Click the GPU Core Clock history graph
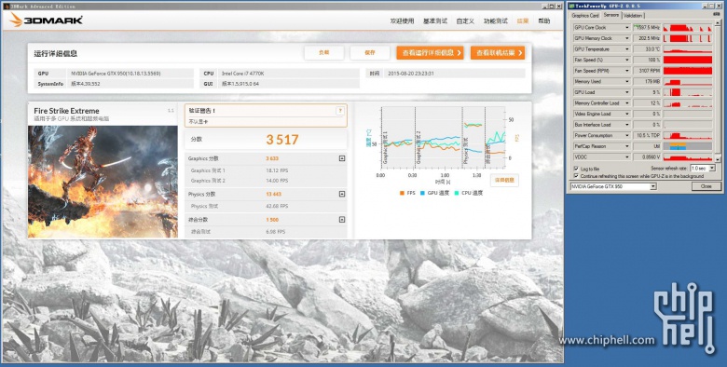Viewport: 727px width, 367px height. [x=688, y=27]
